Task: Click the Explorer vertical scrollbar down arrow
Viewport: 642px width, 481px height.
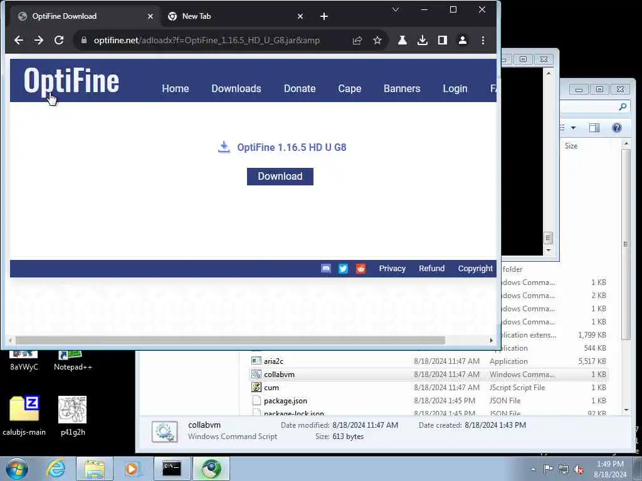Action: pyautogui.click(x=626, y=410)
